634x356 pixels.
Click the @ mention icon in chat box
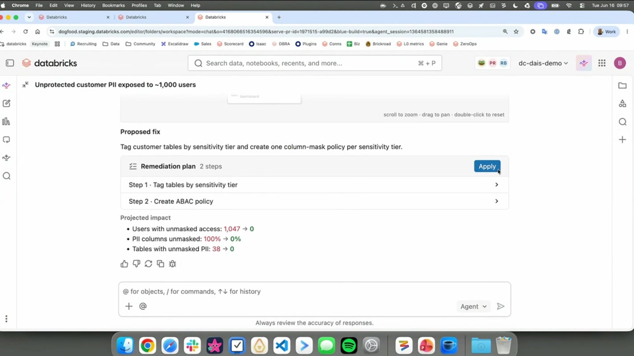click(143, 306)
